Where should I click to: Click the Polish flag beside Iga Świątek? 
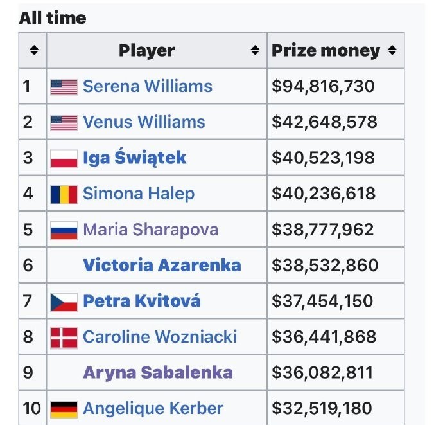[64, 158]
